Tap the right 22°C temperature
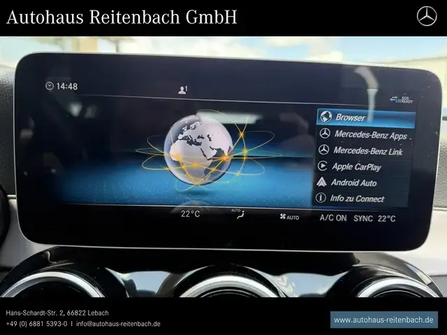This screenshot has height=335, width=447. (x=386, y=218)
